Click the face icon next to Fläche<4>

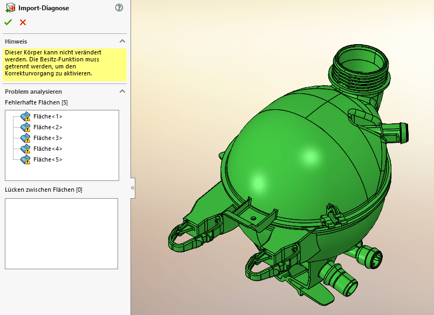(25, 149)
